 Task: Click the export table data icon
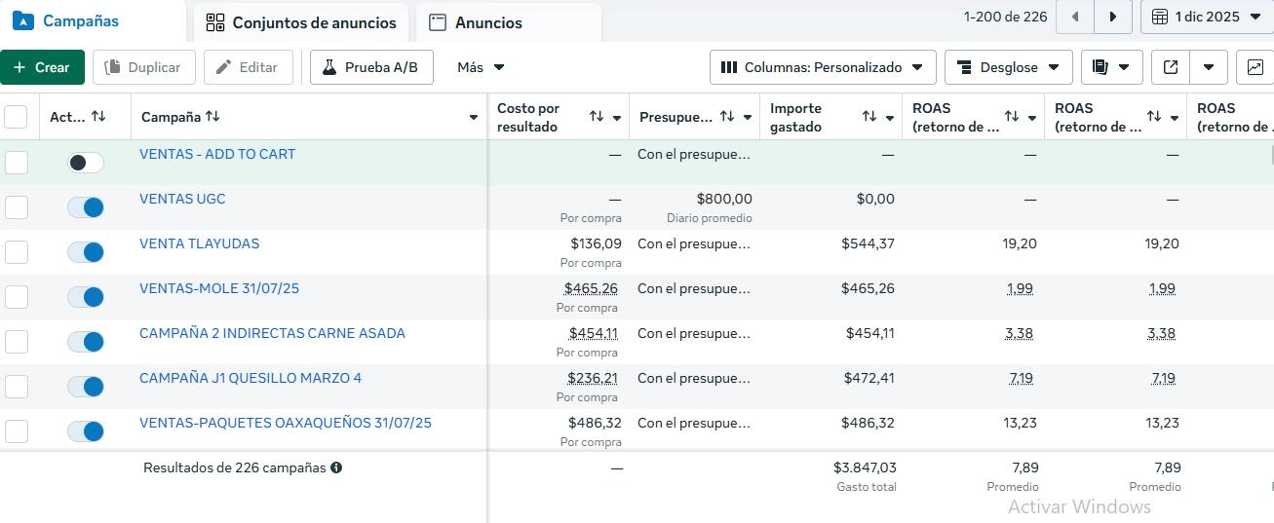click(x=1171, y=67)
